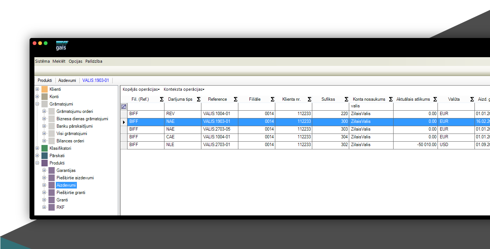The height and width of the screenshot is (249, 490).
Task: Click the Garantijas purple icon
Action: pos(52,170)
